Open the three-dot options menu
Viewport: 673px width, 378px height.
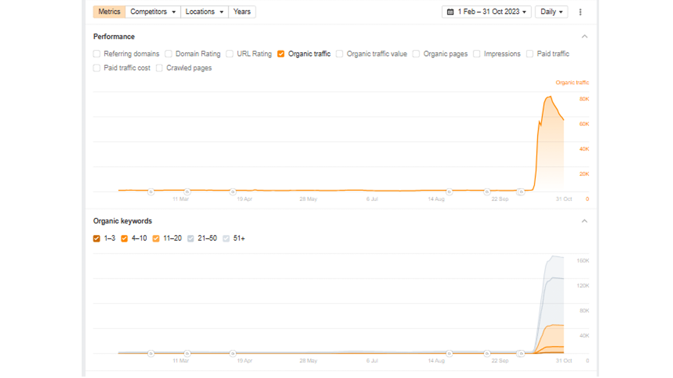(x=580, y=12)
